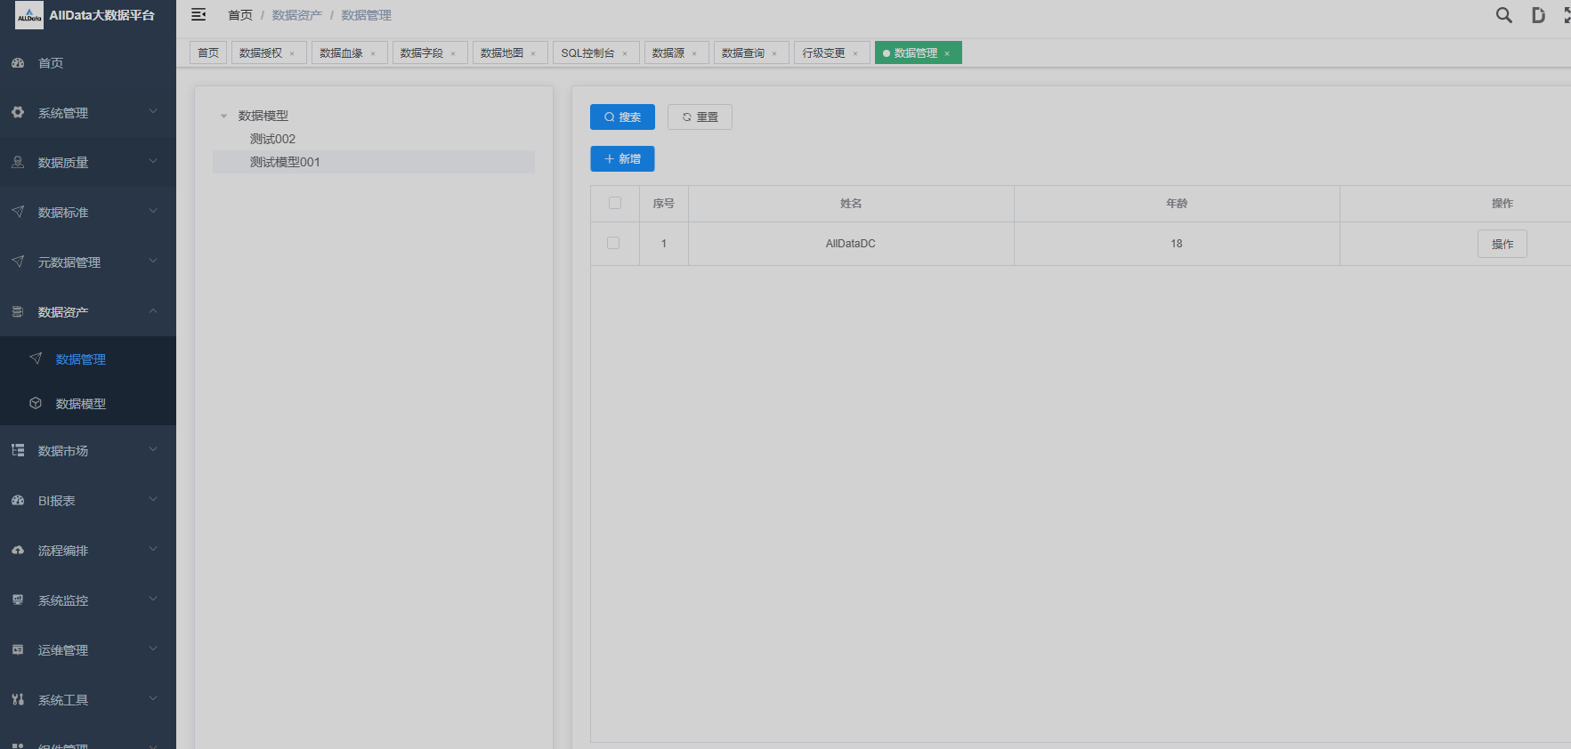The height and width of the screenshot is (749, 1571).
Task: Click the 系统管理 gear icon in sidebar
Action: point(18,112)
